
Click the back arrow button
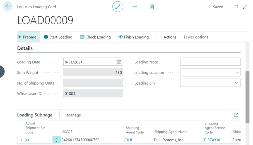tap(8, 6)
